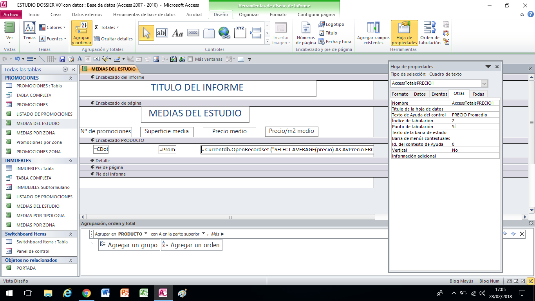Image resolution: width=535 pixels, height=301 pixels.
Task: Switch to the Crear ribbon tab
Action: (56, 15)
